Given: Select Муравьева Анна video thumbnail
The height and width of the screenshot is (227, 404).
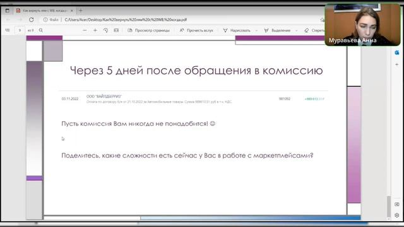Looking at the screenshot, I should tap(362, 25).
